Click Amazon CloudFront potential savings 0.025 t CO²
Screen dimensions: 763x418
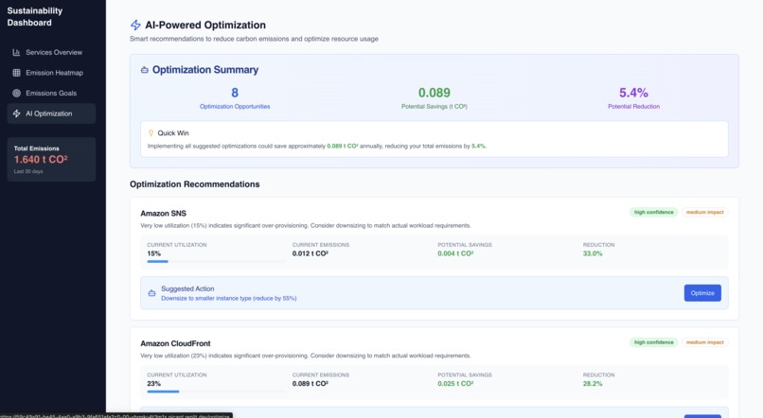point(455,384)
